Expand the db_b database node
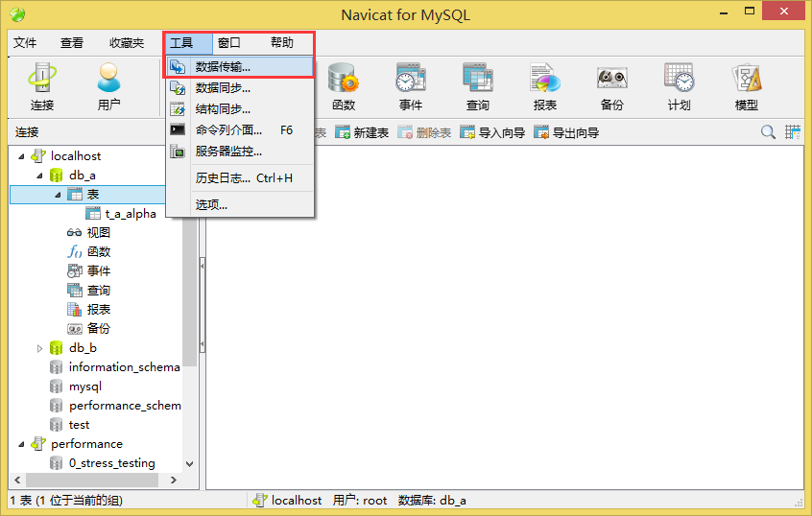The image size is (812, 516). (39, 348)
